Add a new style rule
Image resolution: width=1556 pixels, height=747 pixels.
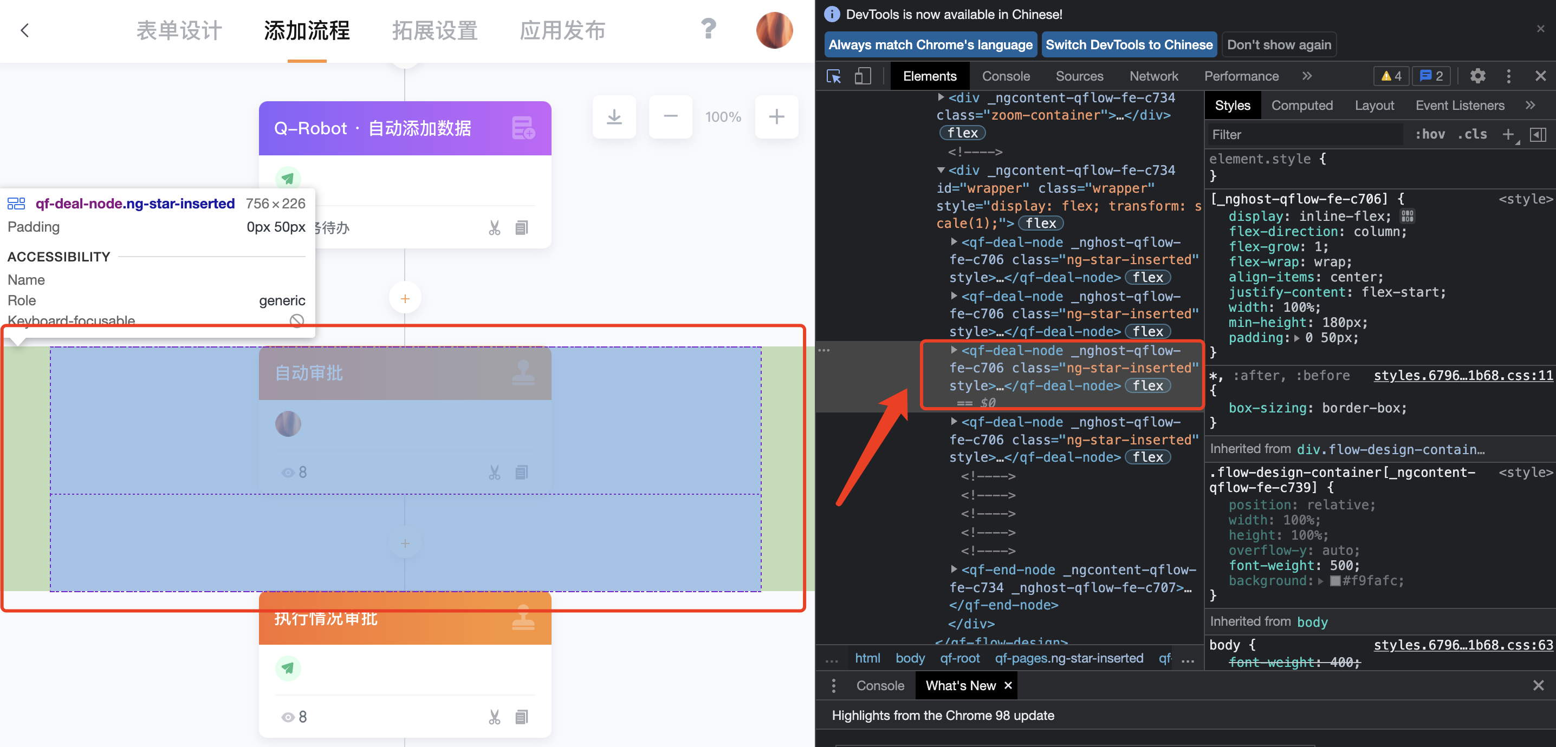tap(1508, 134)
